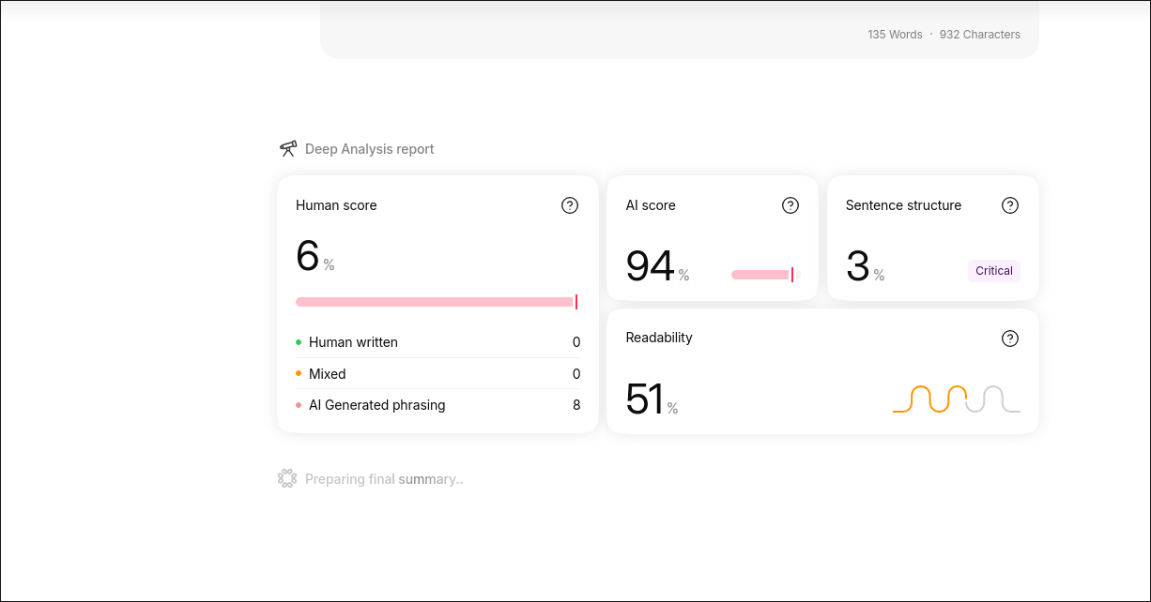The image size is (1151, 602).
Task: Click the 932 Characters counter
Action: (x=980, y=34)
